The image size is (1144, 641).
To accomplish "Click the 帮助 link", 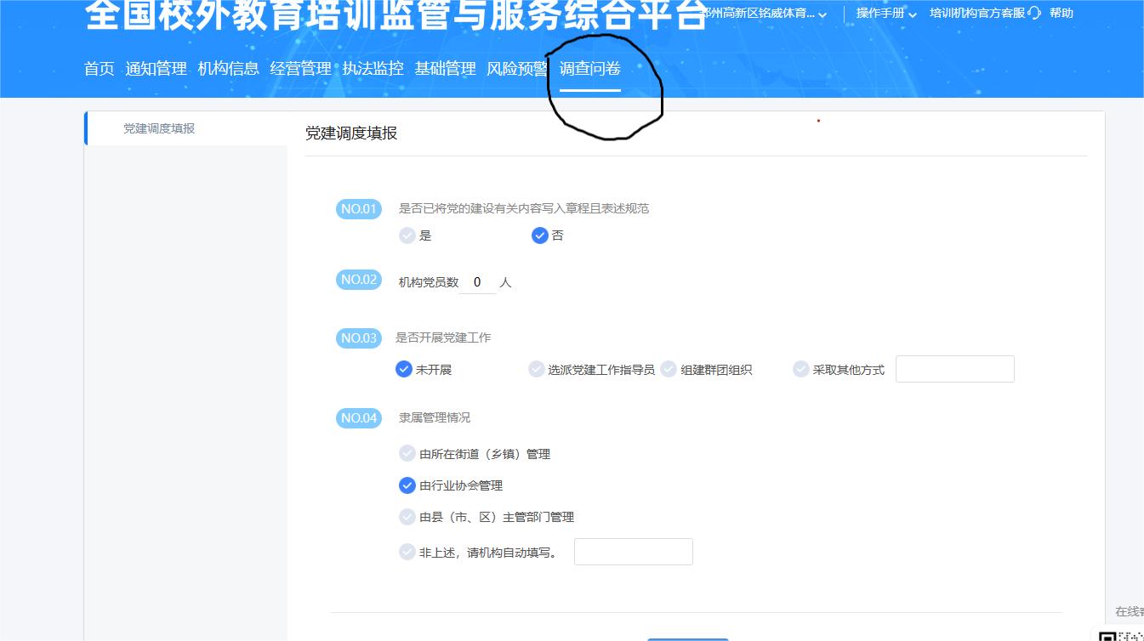I will [x=1061, y=13].
